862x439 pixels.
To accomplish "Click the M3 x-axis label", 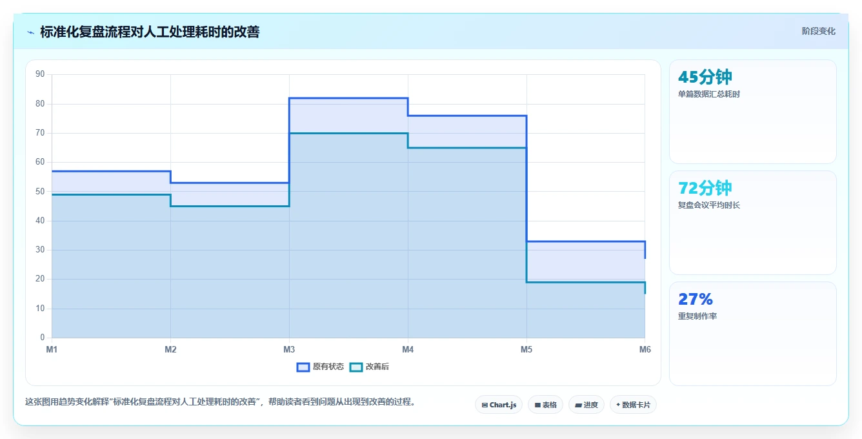I will pos(289,349).
